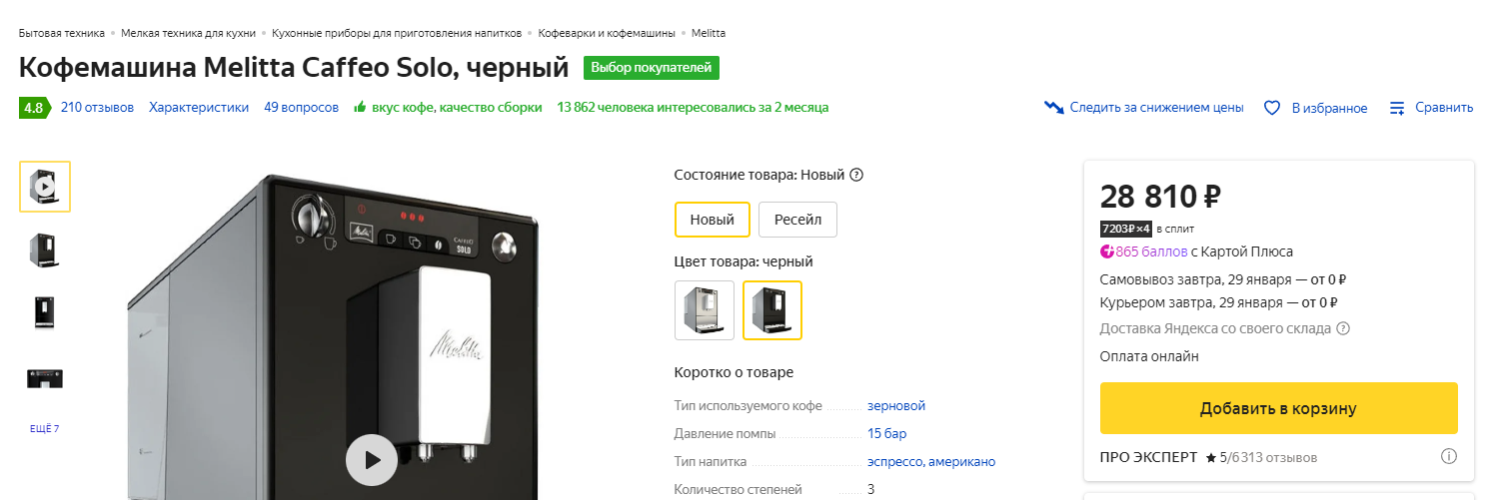Click the Добавить в корзину button
The height and width of the screenshot is (500, 1494).
tap(1278, 408)
